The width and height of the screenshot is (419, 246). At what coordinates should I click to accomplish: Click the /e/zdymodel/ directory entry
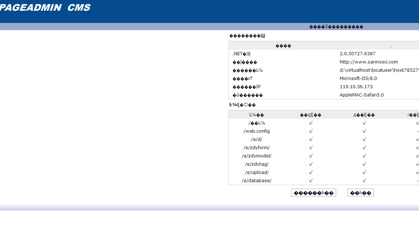pos(256,156)
